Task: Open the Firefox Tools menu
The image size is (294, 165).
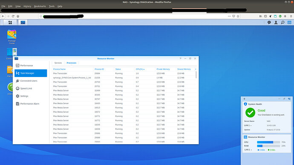Action: click(52, 6)
